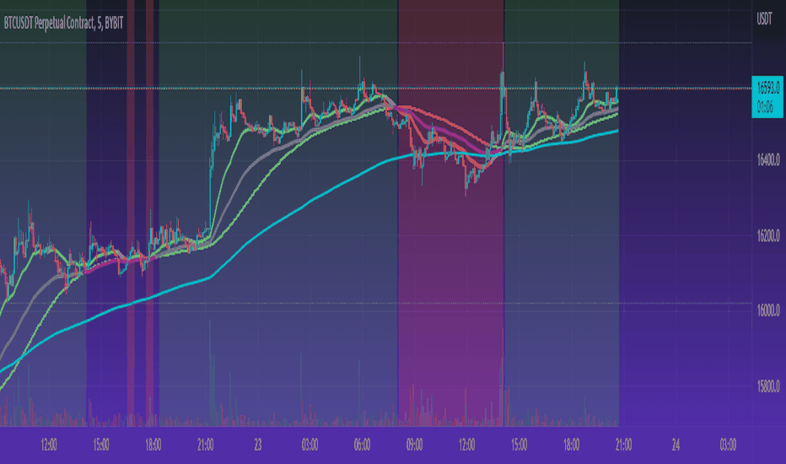786x464 pixels.
Task: Click the 09:00 time axis label
Action: pos(415,445)
